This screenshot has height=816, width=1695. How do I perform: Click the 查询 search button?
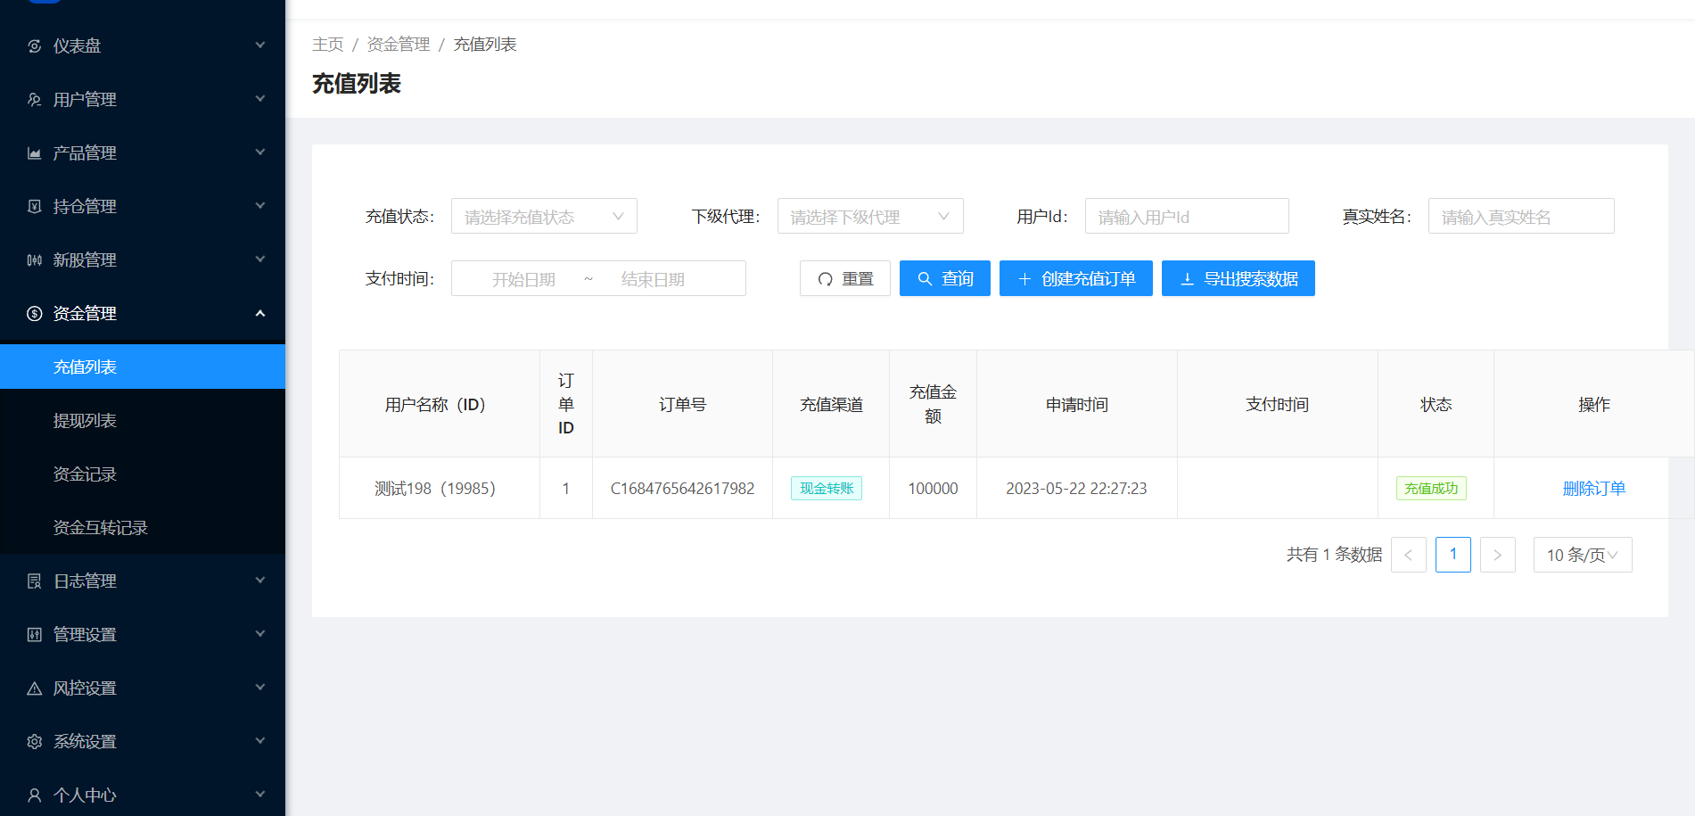[x=944, y=279]
